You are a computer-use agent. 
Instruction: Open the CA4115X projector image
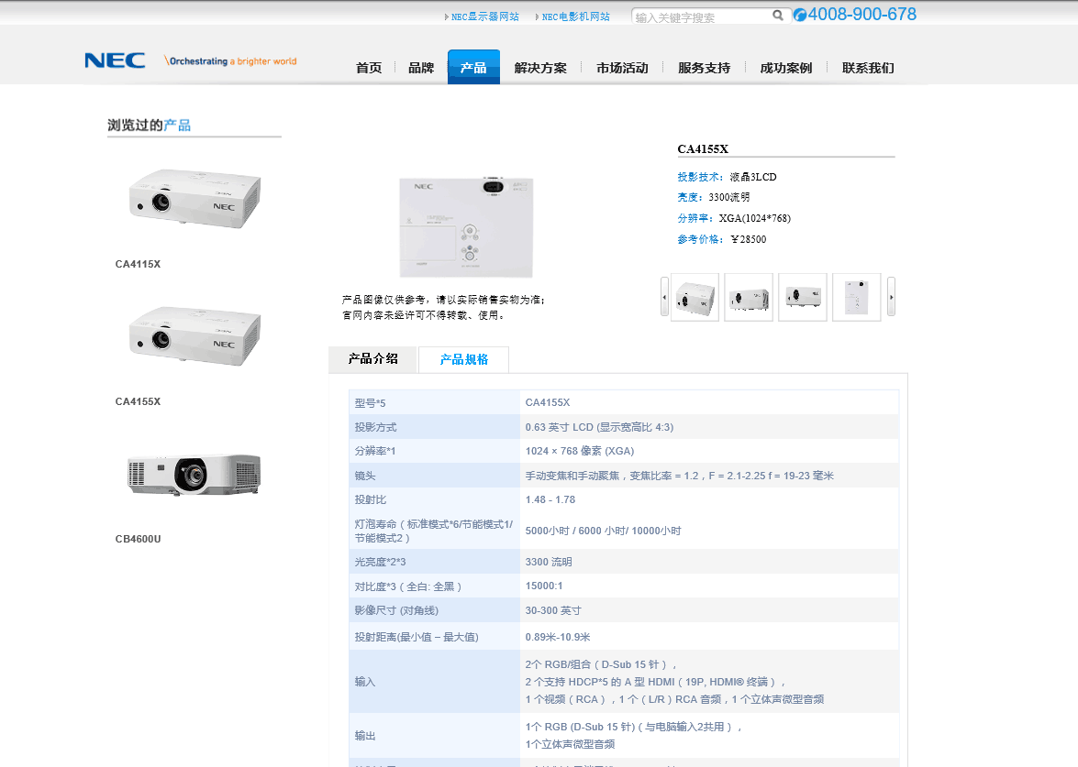(x=194, y=197)
